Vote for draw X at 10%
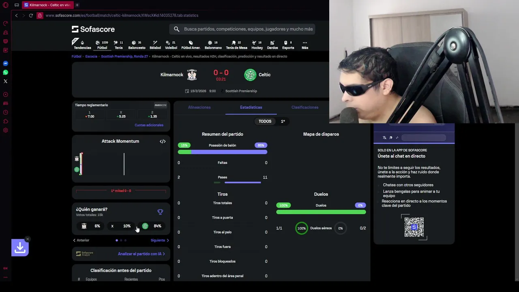The width and height of the screenshot is (519, 292). (121, 226)
